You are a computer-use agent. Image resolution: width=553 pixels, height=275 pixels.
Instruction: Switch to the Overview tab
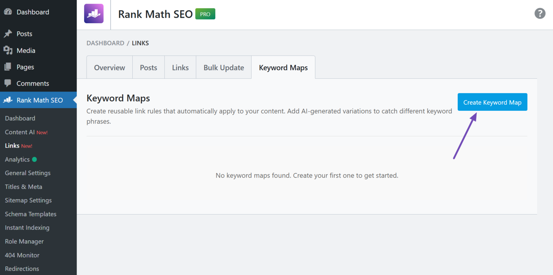coord(109,67)
